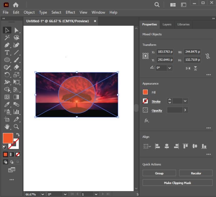Image resolution: width=216 pixels, height=197 pixels.
Task: Open Stroke panel via Stroke label
Action: tap(156, 101)
